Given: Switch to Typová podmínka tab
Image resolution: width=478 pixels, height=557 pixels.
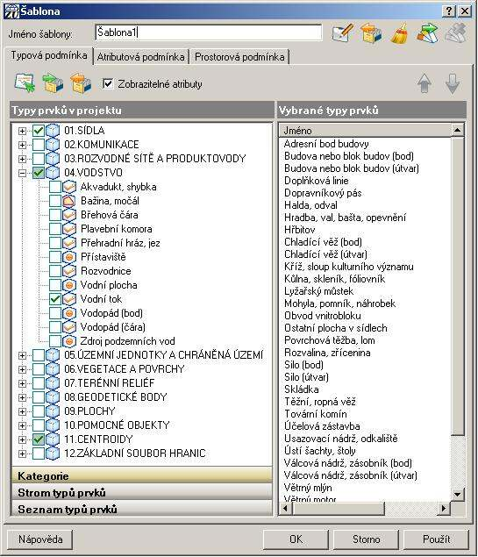Looking at the screenshot, I should 49,55.
